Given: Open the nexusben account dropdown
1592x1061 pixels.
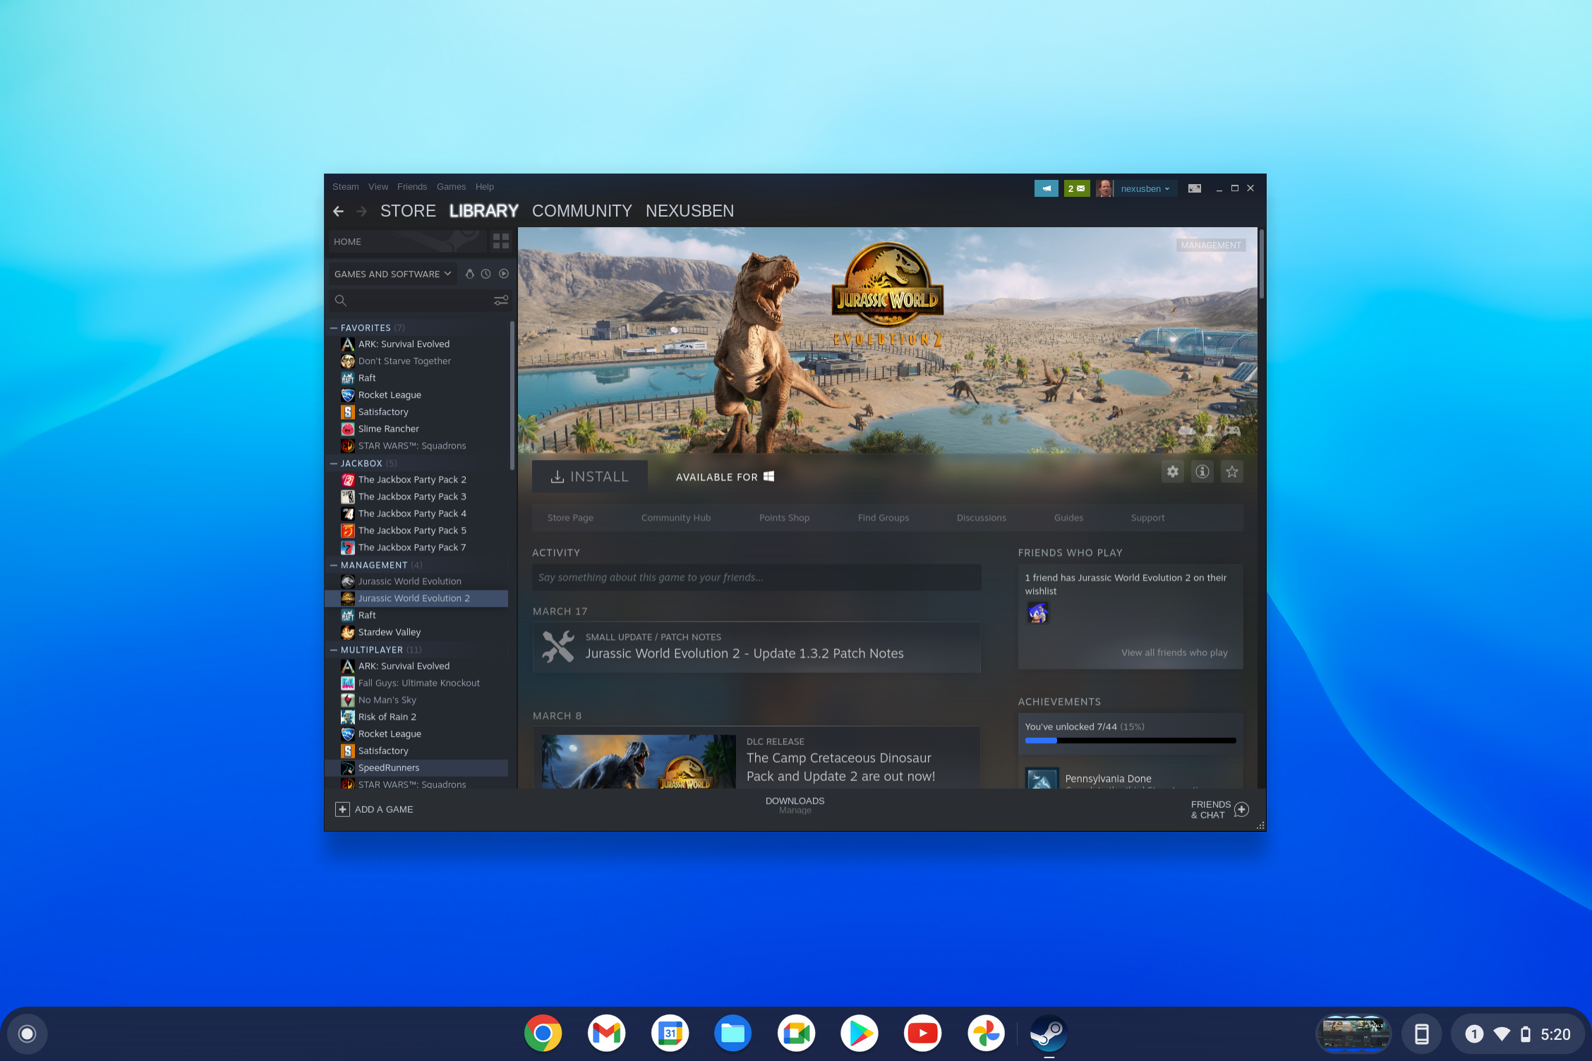Looking at the screenshot, I should [1146, 188].
